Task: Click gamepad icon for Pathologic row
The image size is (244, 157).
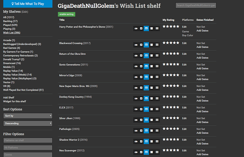Action: point(136,131)
